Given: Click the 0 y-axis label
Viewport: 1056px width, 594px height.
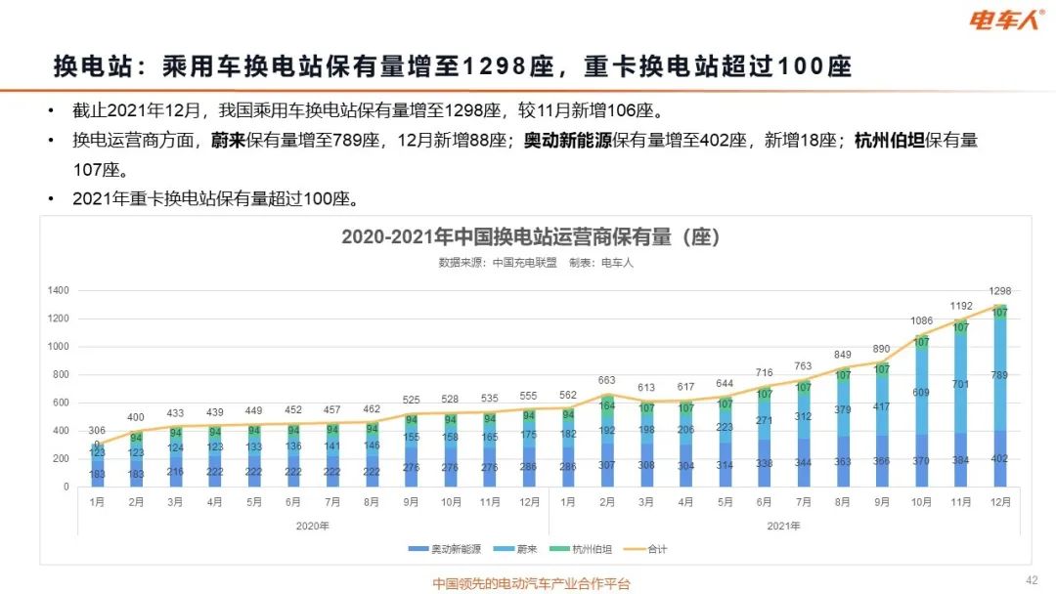Looking at the screenshot, I should click(66, 487).
